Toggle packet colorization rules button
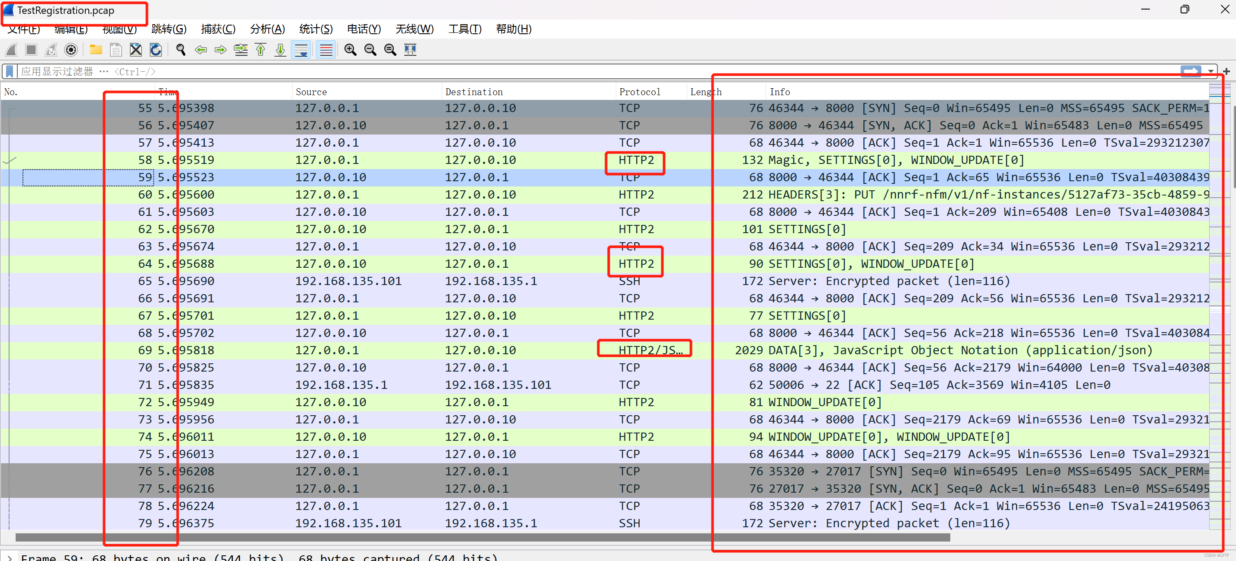The height and width of the screenshot is (561, 1236). click(x=326, y=50)
